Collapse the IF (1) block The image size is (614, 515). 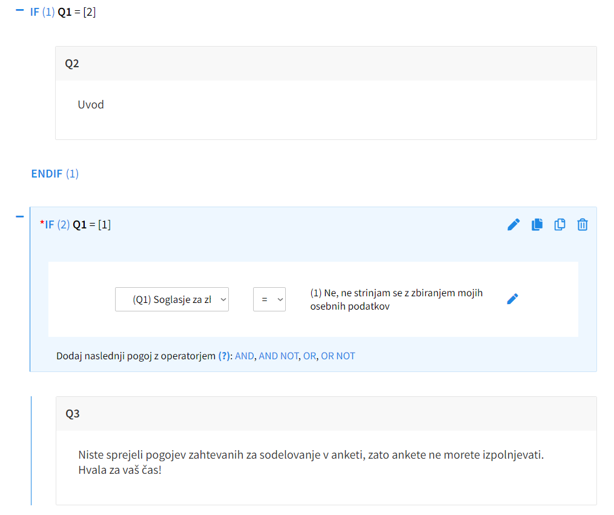coord(19,10)
